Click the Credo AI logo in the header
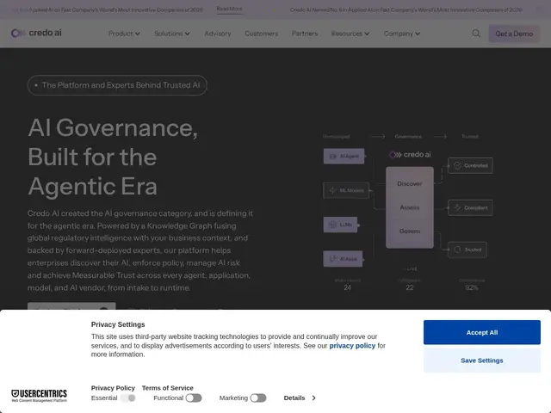This screenshot has width=551, height=413. (36, 33)
